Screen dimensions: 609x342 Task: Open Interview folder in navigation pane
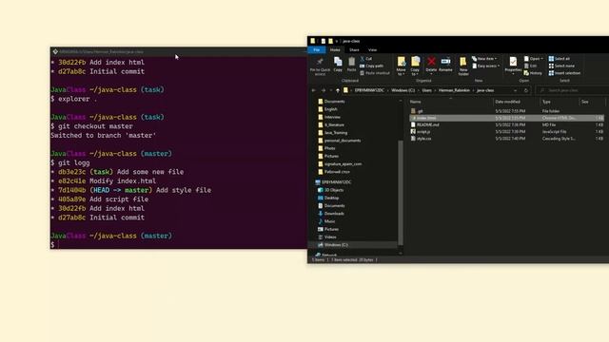pos(328,117)
